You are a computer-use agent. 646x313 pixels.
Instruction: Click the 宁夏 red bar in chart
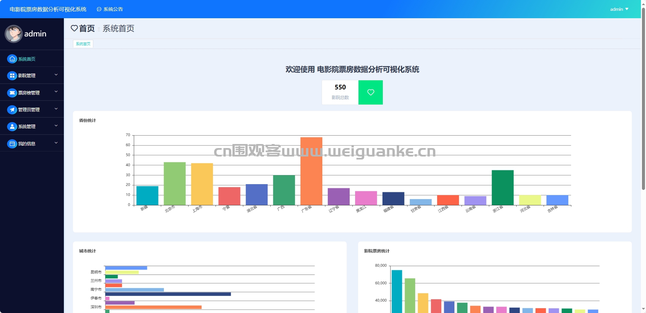(x=229, y=196)
